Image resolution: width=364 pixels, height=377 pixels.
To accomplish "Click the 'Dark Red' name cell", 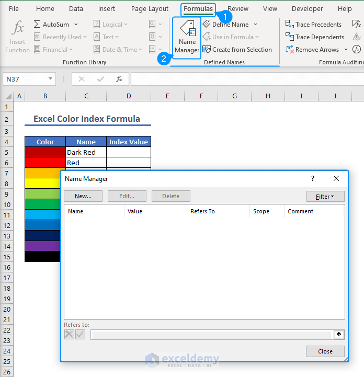I will (x=86, y=152).
